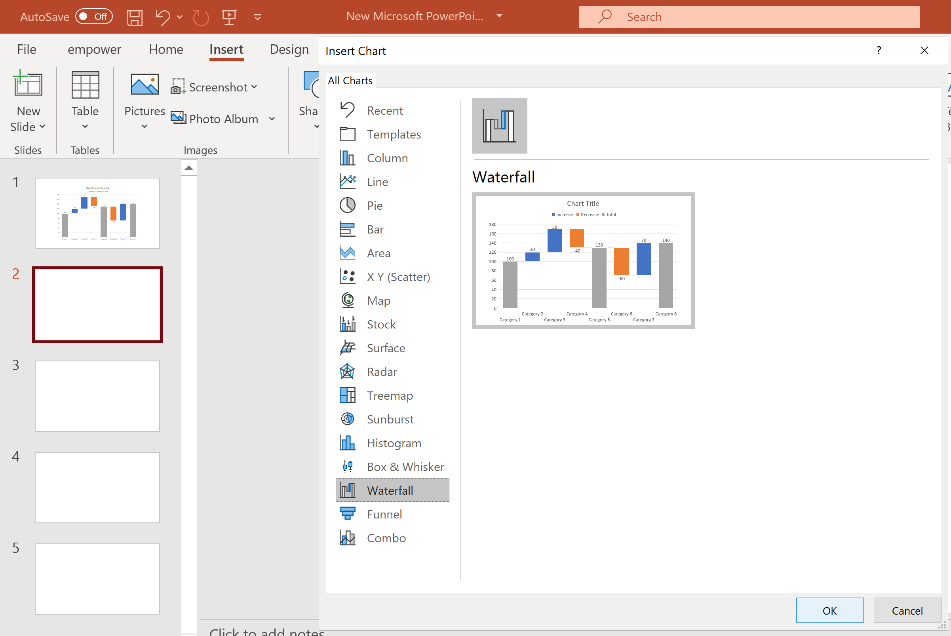Image resolution: width=951 pixels, height=636 pixels.
Task: Select the Treemap chart type
Action: (x=389, y=395)
